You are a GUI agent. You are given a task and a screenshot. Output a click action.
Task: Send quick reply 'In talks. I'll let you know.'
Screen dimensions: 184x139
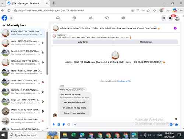(75, 108)
